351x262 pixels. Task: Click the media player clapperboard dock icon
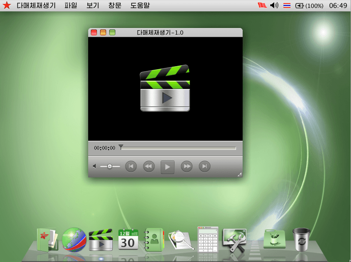point(101,240)
